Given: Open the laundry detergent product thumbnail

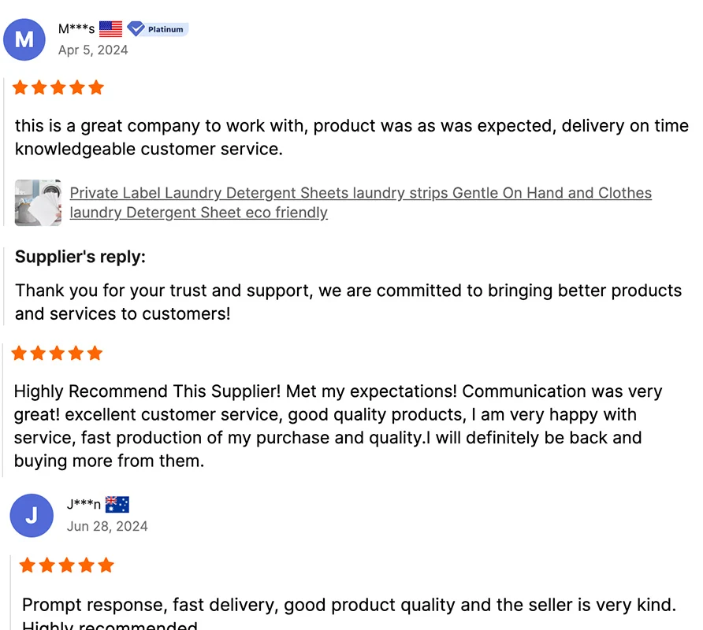Looking at the screenshot, I should coord(38,202).
